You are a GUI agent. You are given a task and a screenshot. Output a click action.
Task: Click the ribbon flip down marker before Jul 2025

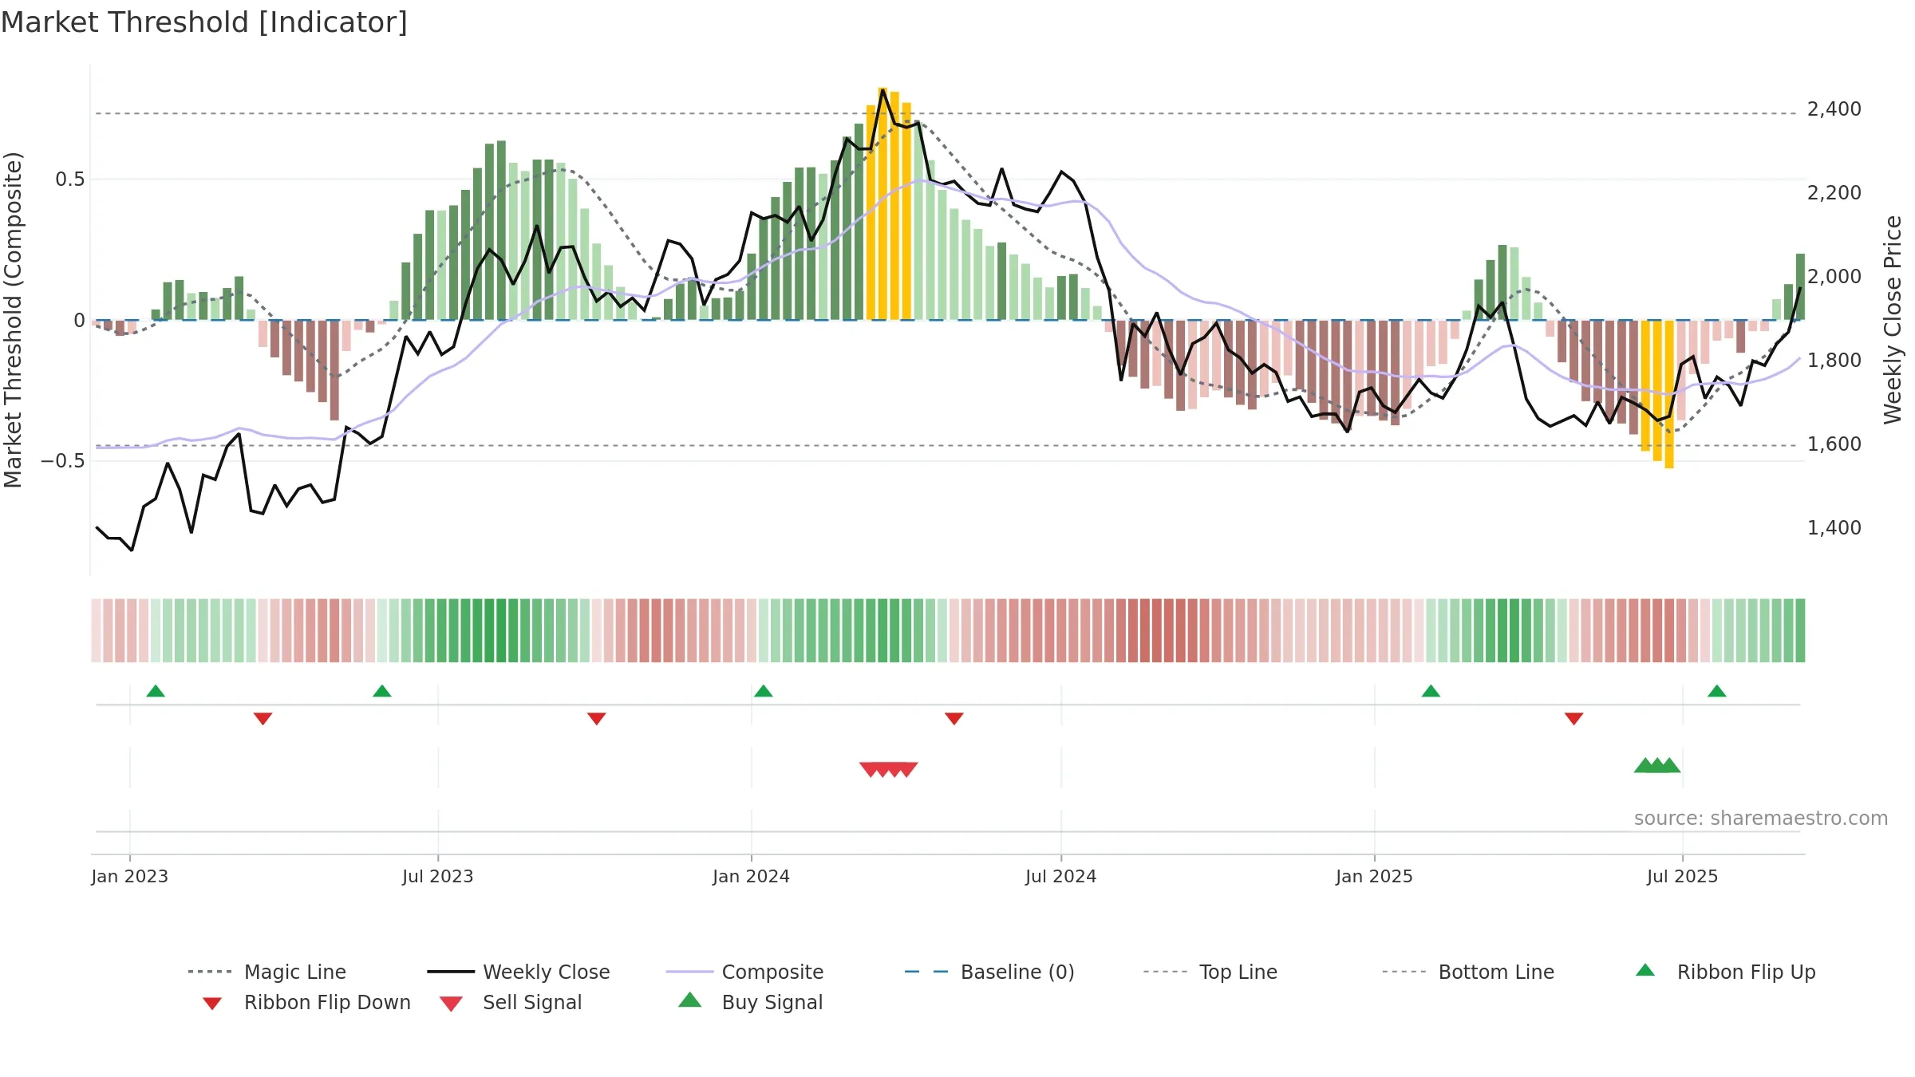click(x=1574, y=719)
